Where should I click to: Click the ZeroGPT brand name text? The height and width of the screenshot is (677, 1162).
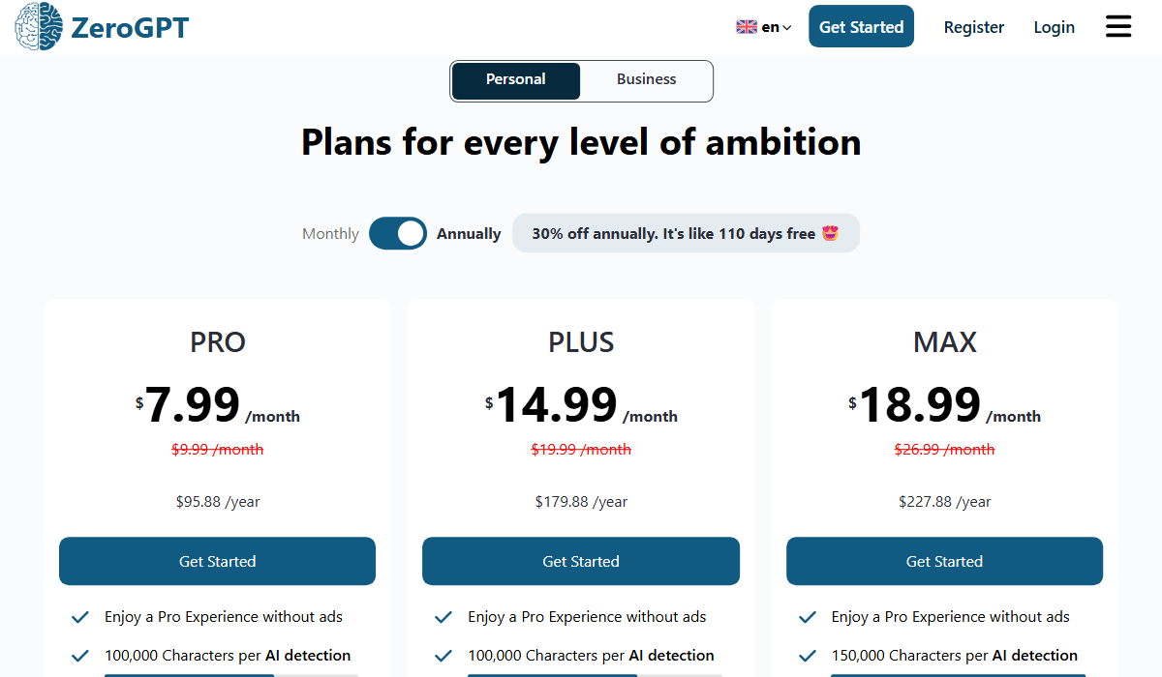[130, 27]
